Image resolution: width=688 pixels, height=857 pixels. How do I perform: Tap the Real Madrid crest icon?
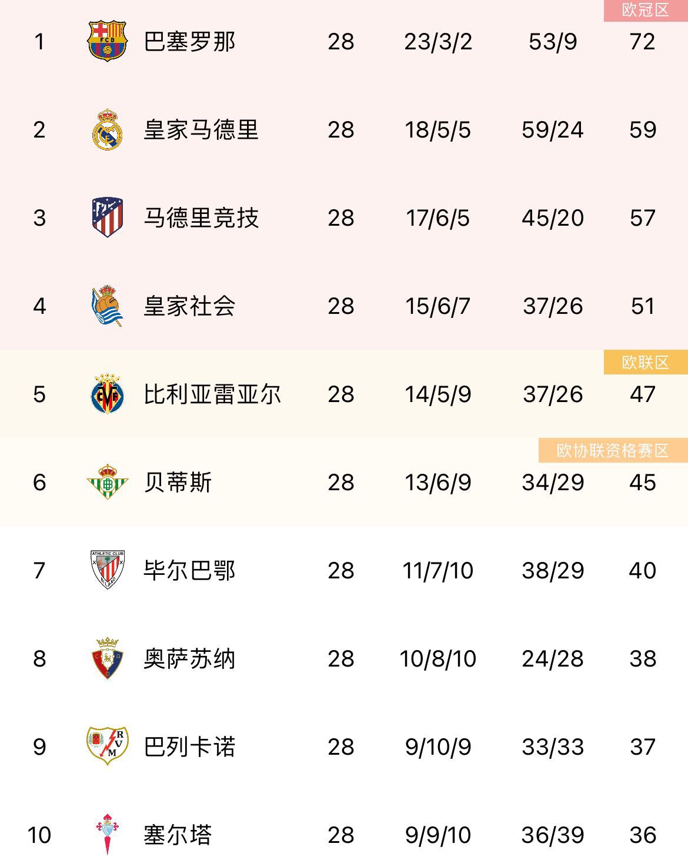pos(107,129)
